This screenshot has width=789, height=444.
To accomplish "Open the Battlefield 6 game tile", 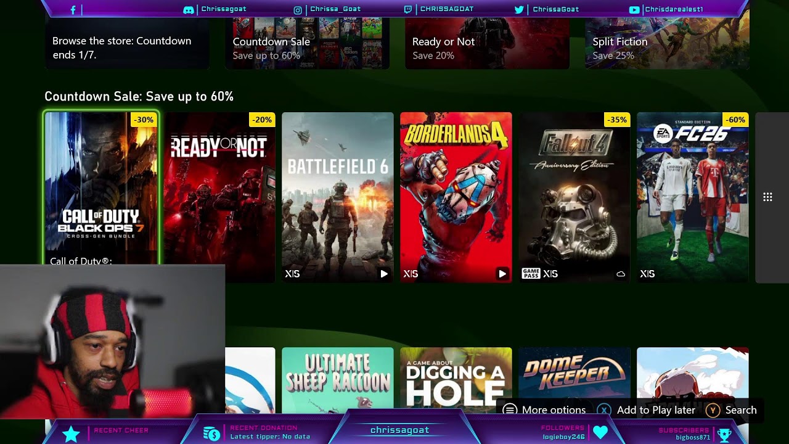I will [338, 197].
